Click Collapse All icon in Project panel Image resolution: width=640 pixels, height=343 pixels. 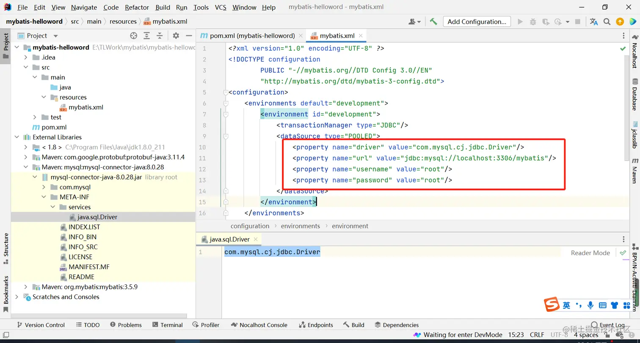160,36
